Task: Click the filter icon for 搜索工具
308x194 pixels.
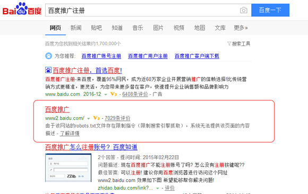Action: pos(229,43)
